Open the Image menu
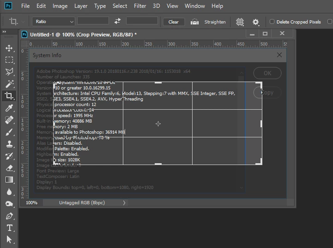This screenshot has width=333, height=248. click(x=60, y=6)
